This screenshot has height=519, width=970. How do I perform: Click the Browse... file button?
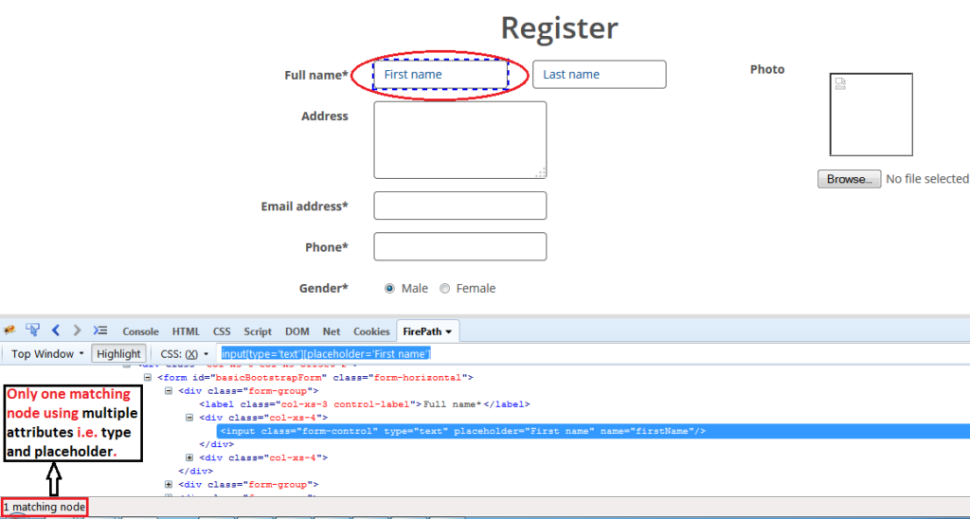(x=847, y=179)
